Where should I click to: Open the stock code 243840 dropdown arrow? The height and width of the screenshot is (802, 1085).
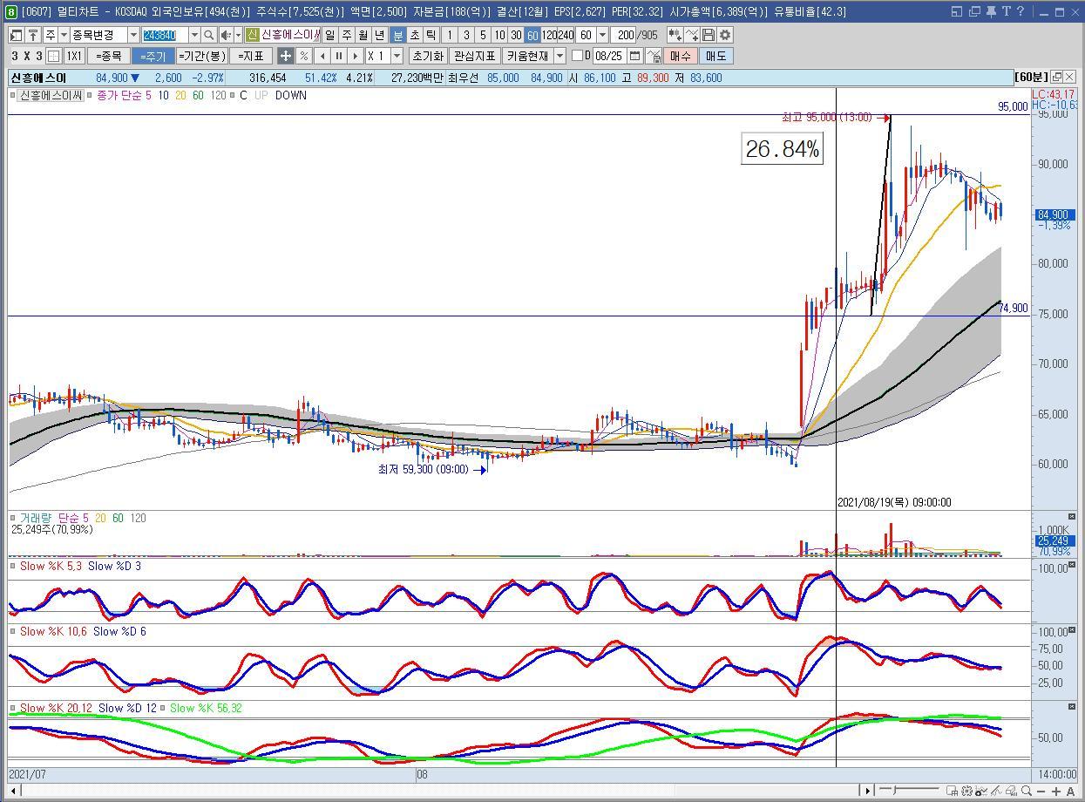(194, 35)
